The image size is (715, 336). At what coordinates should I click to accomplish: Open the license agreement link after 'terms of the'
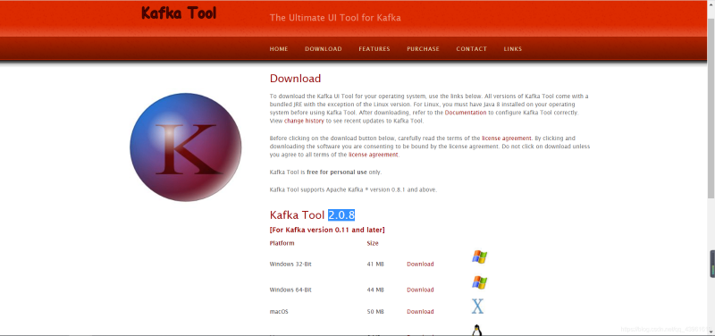click(507, 138)
